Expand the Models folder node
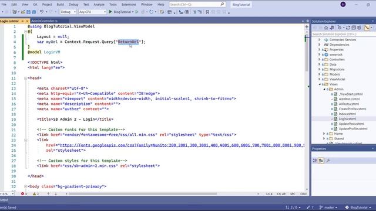This screenshot has width=376, height=211. [320, 74]
